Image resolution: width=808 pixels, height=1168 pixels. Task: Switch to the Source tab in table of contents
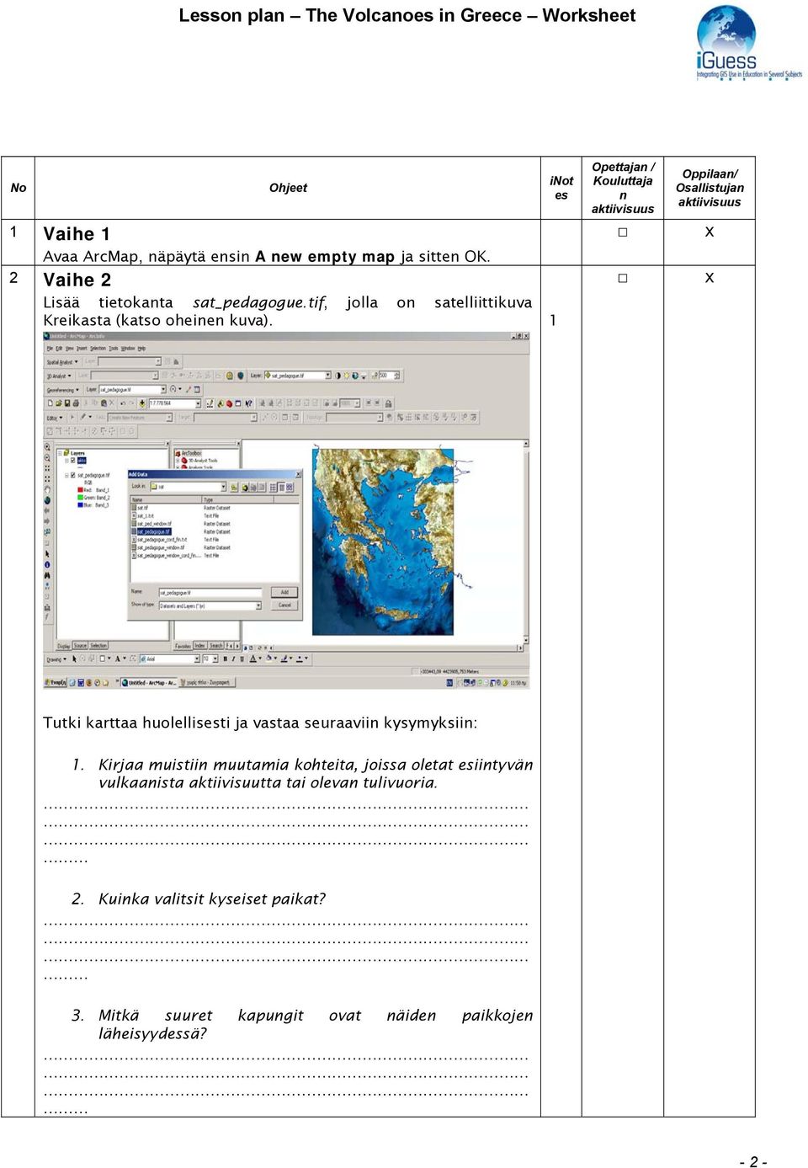coord(80,646)
